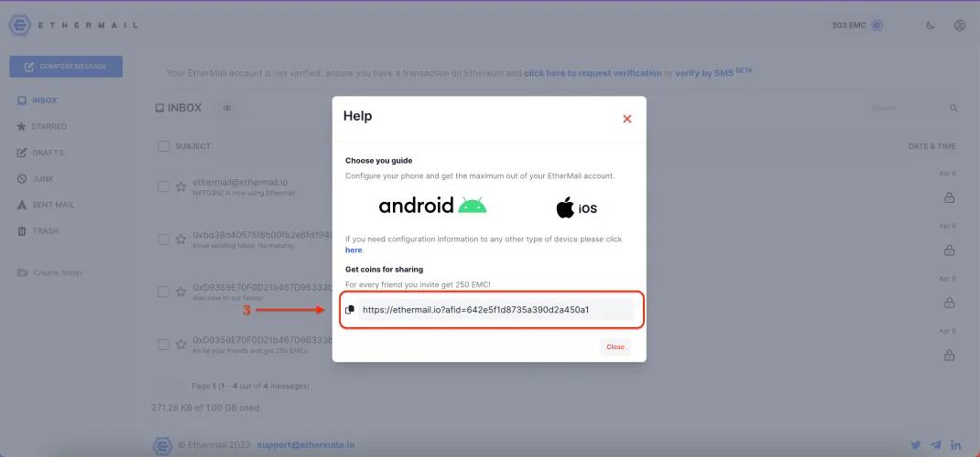
Task: Star the Welcome to our family message
Action: tap(180, 292)
